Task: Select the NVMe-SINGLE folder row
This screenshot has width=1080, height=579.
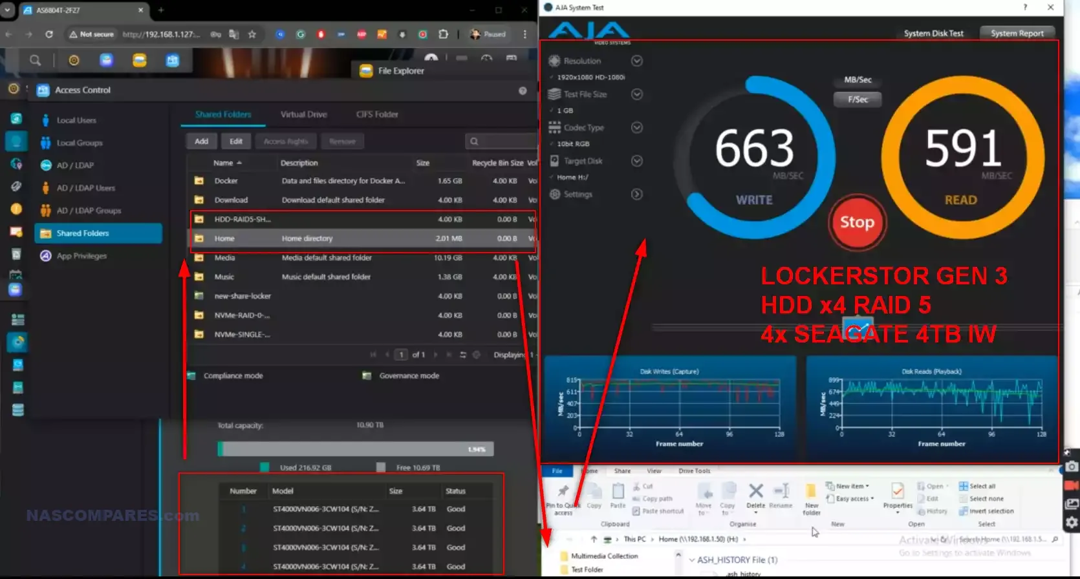Action: coord(363,335)
